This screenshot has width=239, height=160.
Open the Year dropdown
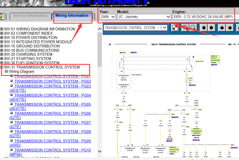click(108, 17)
